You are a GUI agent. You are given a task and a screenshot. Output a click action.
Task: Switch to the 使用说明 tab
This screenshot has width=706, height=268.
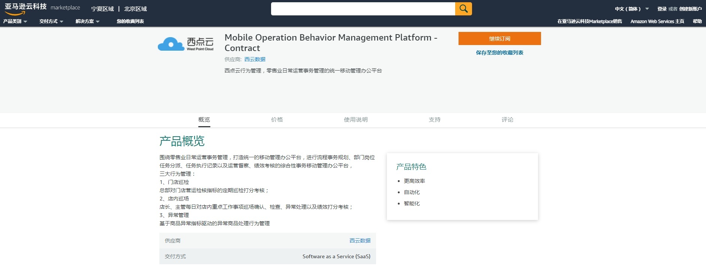355,120
